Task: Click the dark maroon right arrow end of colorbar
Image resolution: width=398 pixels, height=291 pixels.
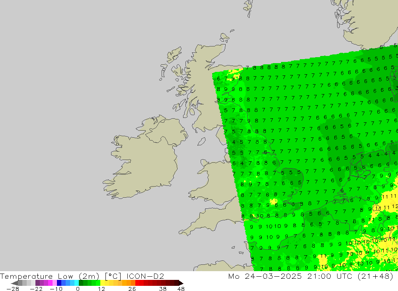Action: [181, 283]
